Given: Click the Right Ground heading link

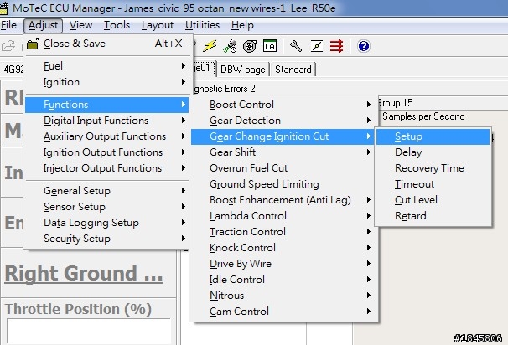Looking at the screenshot, I should (84, 274).
